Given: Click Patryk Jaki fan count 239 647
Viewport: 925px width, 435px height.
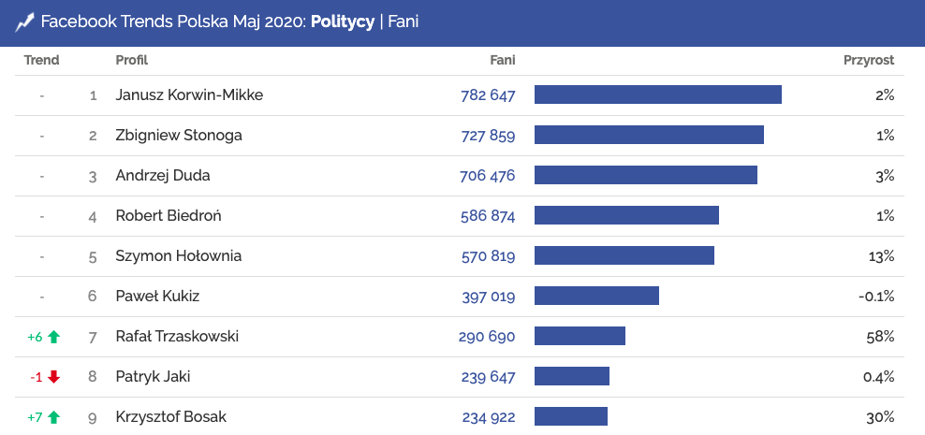Looking at the screenshot, I should click(488, 377).
